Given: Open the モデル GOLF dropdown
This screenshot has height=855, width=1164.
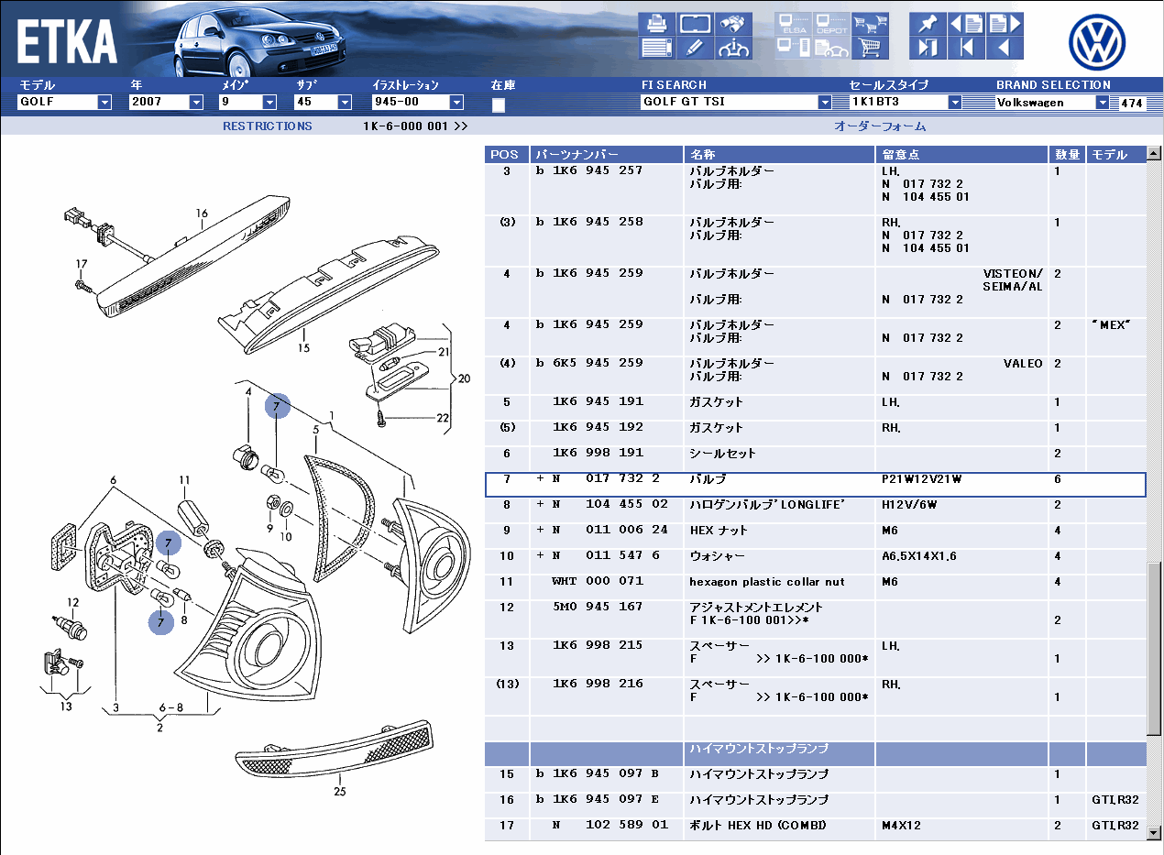Looking at the screenshot, I should pos(104,103).
